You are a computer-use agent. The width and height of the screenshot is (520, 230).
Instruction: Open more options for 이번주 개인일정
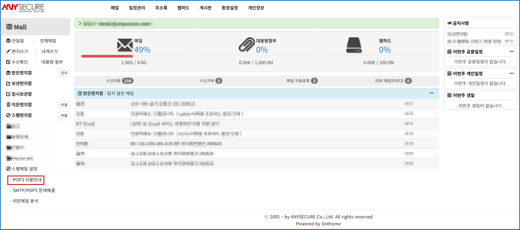(x=512, y=73)
